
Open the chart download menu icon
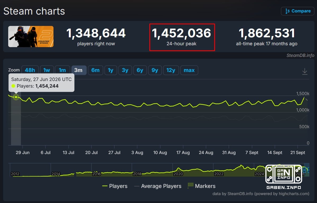pyautogui.click(x=305, y=71)
